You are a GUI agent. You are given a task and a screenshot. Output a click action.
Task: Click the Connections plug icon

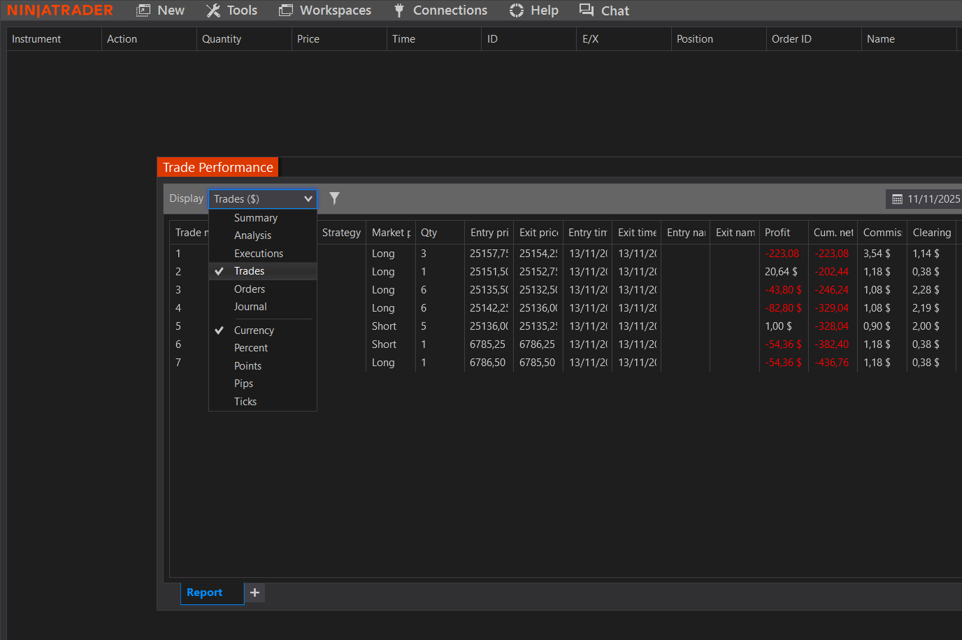[399, 10]
